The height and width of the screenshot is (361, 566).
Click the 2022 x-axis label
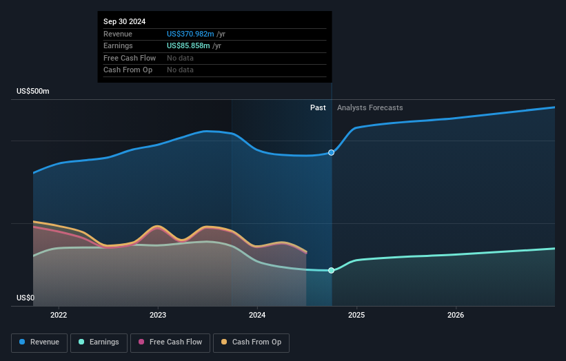(59, 316)
